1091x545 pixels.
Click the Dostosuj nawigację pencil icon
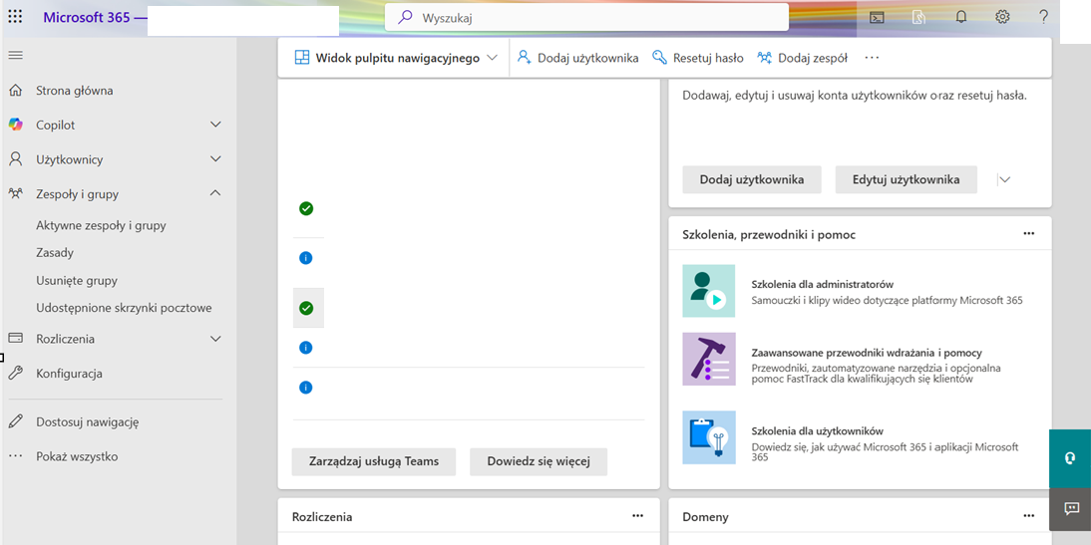[x=15, y=421]
